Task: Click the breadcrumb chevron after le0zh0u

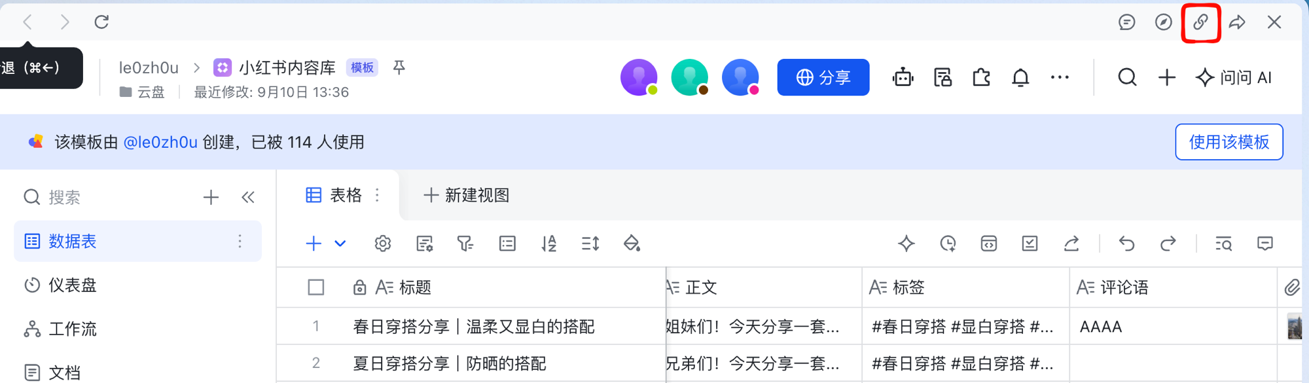Action: pyautogui.click(x=197, y=67)
